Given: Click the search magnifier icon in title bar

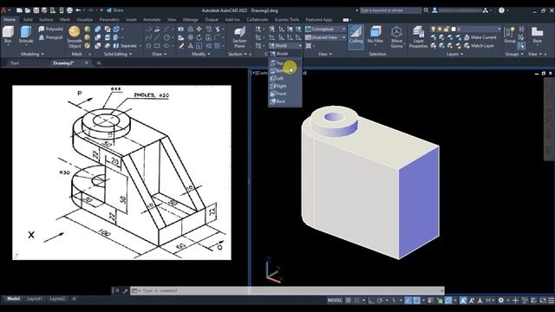Looking at the screenshot, I should pyautogui.click(x=426, y=10).
